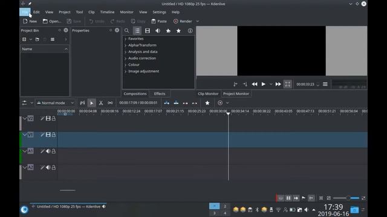The image size is (387, 217).
Task: Open monitor options hamburger menu
Action: point(325,84)
